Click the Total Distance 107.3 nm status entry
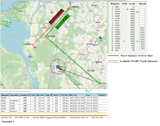The height and width of the screenshot is (126, 160). pyautogui.click(x=79, y=118)
